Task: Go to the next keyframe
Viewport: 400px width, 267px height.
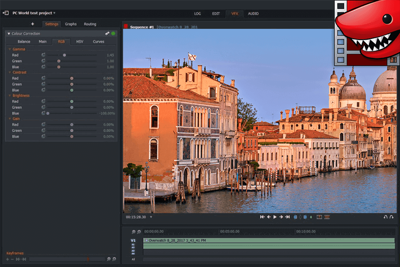Action: [24, 259]
